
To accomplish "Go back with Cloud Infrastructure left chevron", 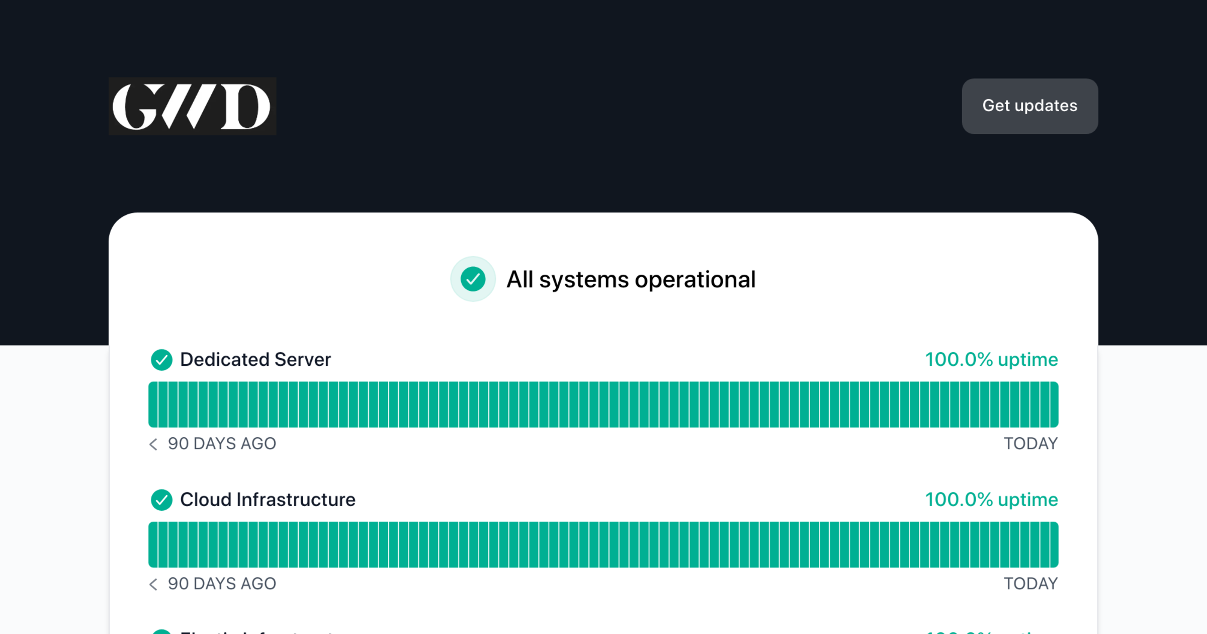I will (153, 584).
